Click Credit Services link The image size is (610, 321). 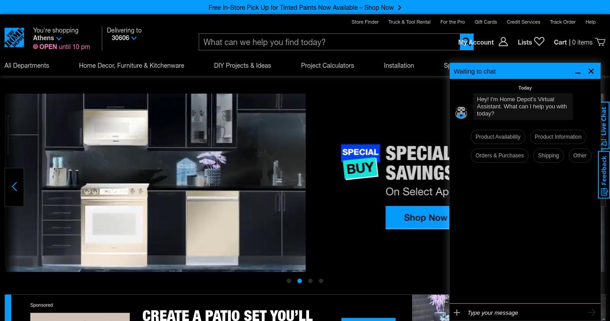pos(523,22)
